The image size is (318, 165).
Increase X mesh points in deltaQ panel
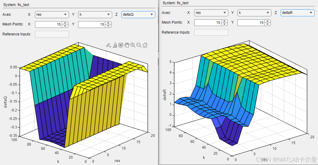click(x=65, y=23)
